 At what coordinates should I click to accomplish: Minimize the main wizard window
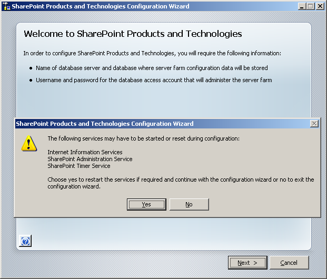[302, 6]
